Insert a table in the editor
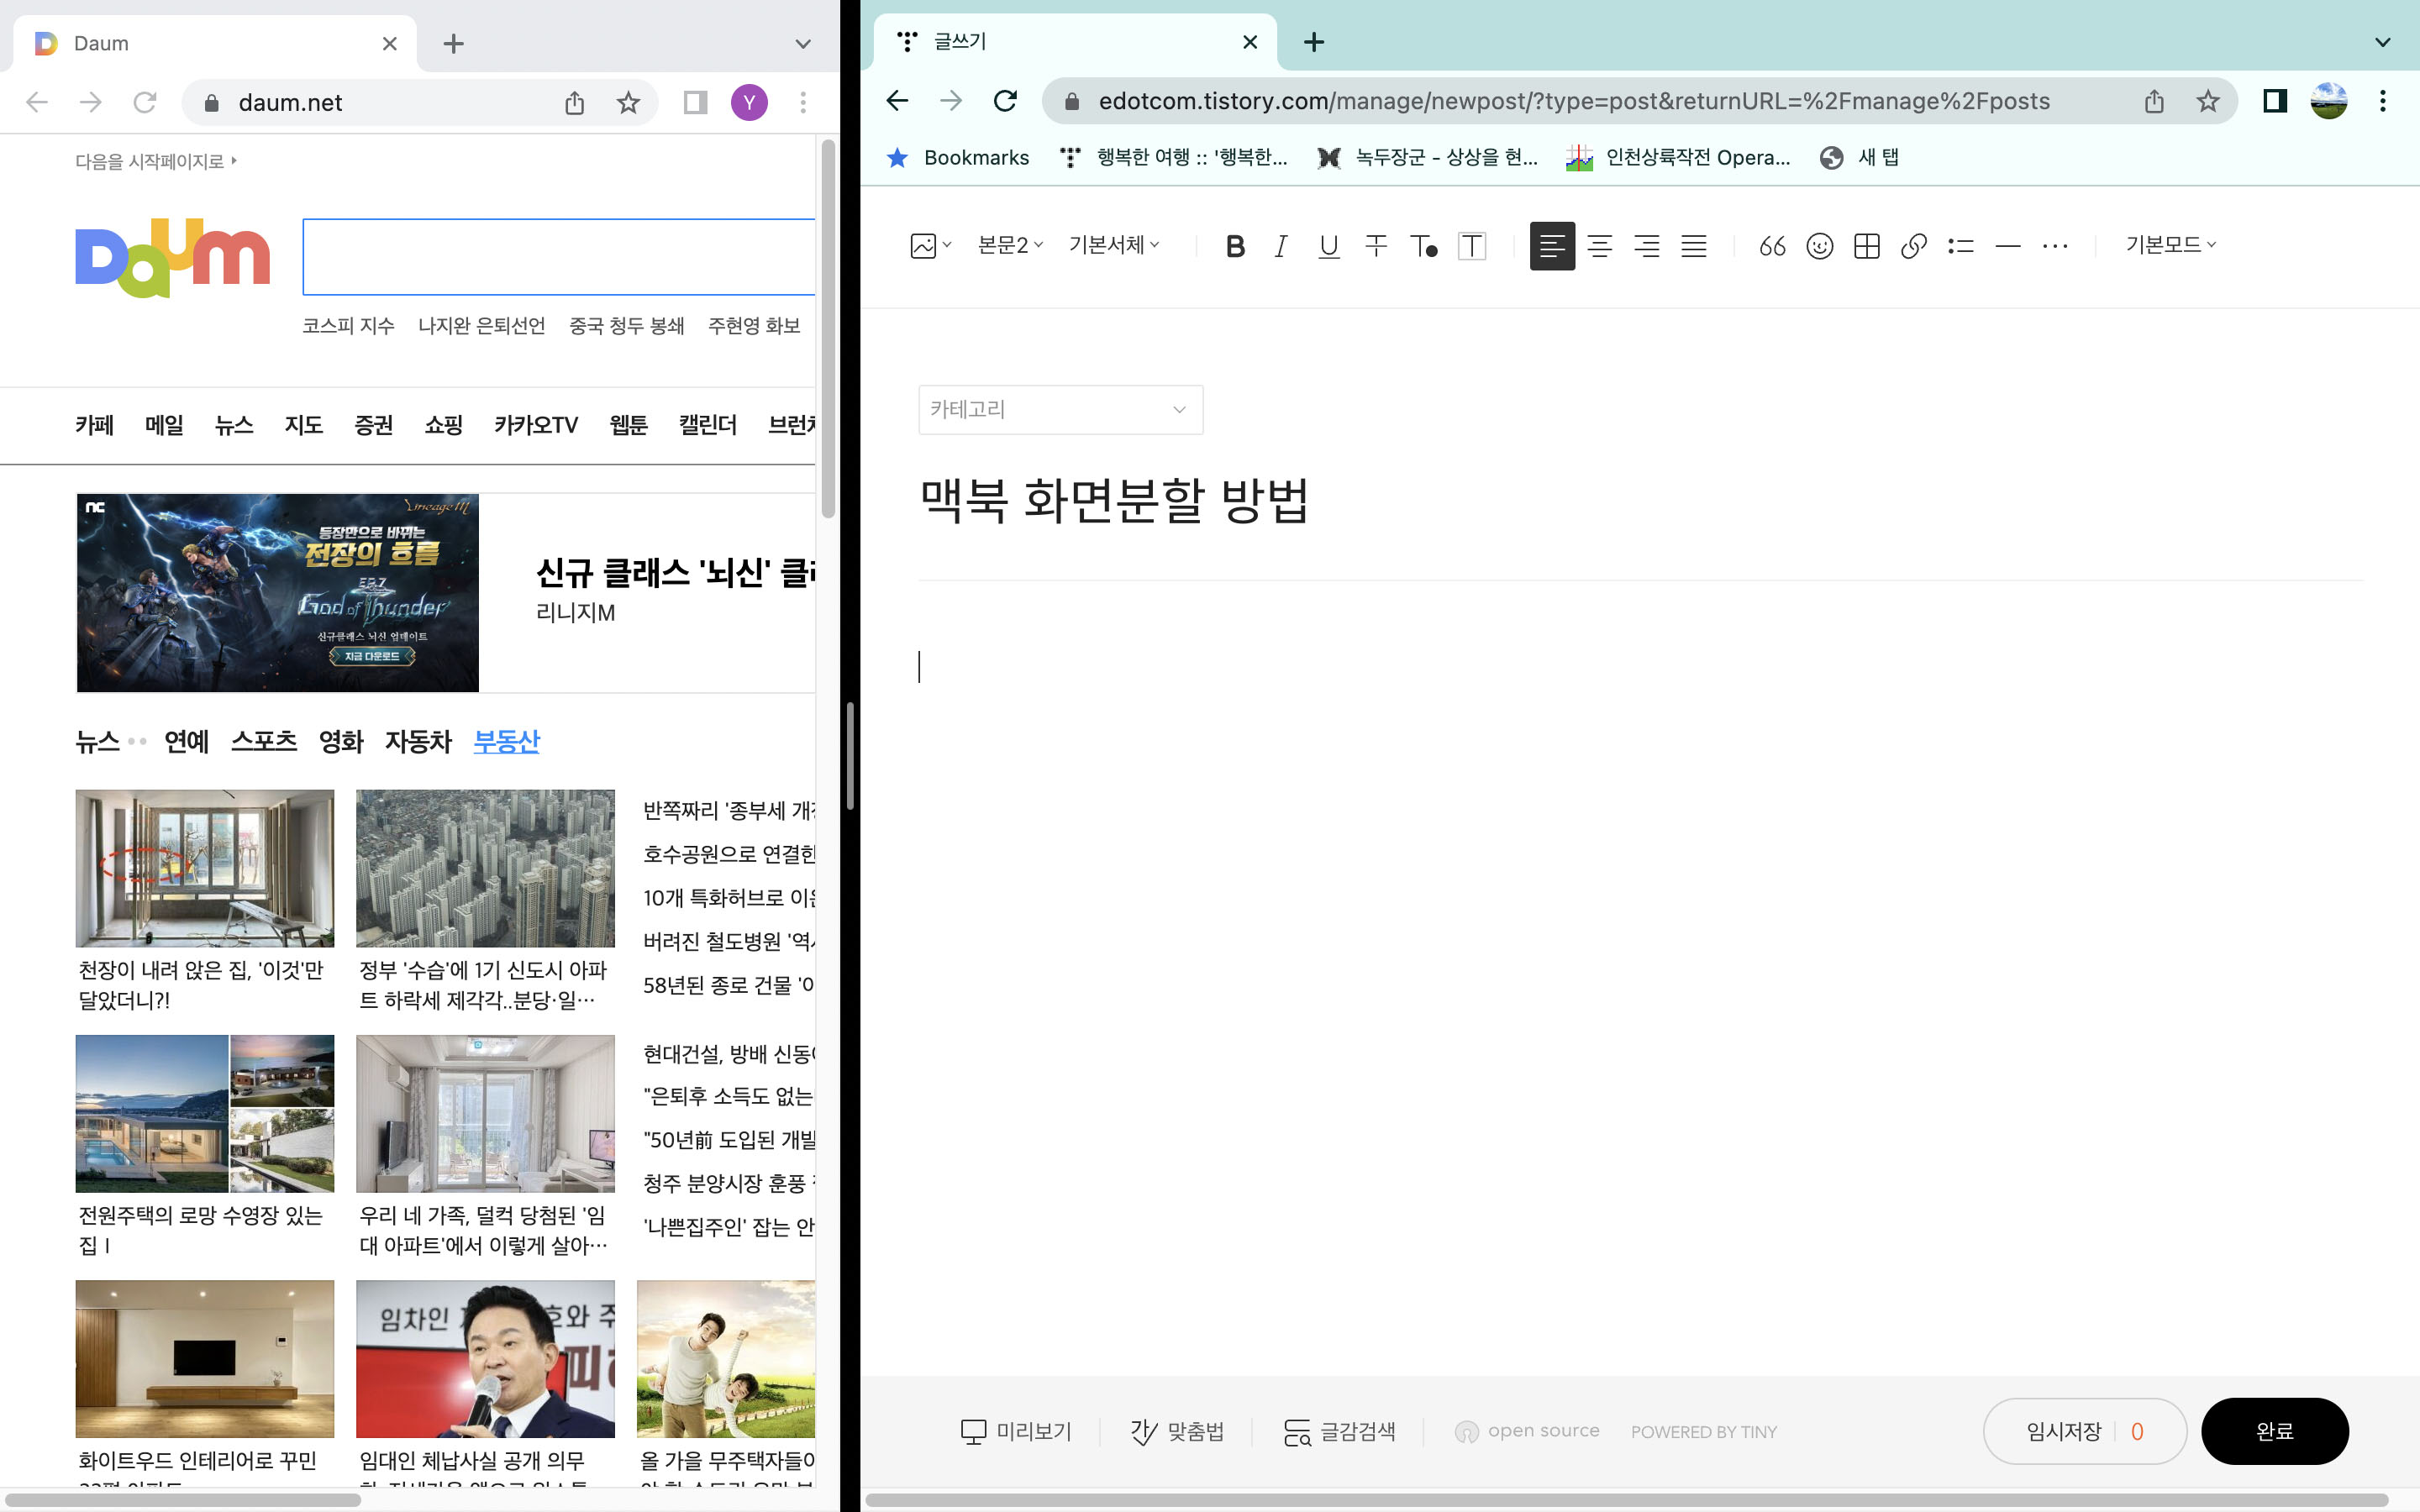Screen dimensions: 2420x1512 [1867, 246]
